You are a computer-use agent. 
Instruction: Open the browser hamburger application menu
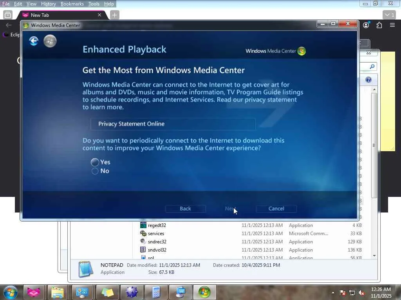(392, 25)
